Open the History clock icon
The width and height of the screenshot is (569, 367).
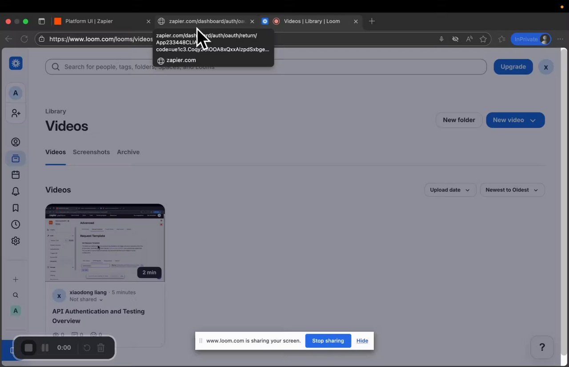pos(16,224)
